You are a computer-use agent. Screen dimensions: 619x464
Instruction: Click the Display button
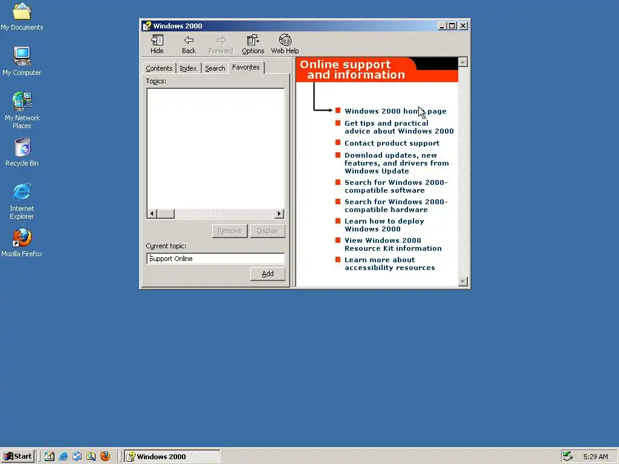pos(267,231)
